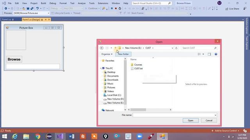Toggle the preview pane in the Open dialog
The width and height of the screenshot is (250, 140).
coord(209,54)
